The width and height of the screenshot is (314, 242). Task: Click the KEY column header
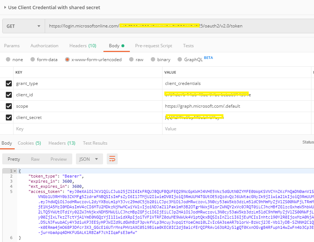(19, 72)
